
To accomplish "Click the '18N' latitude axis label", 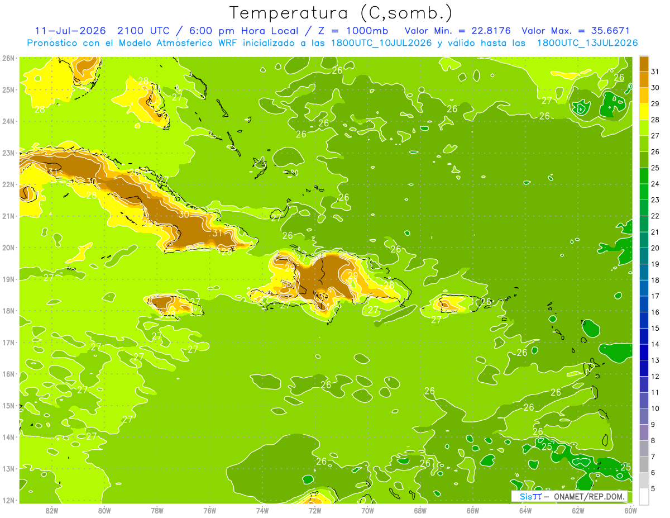I will 8,311.
